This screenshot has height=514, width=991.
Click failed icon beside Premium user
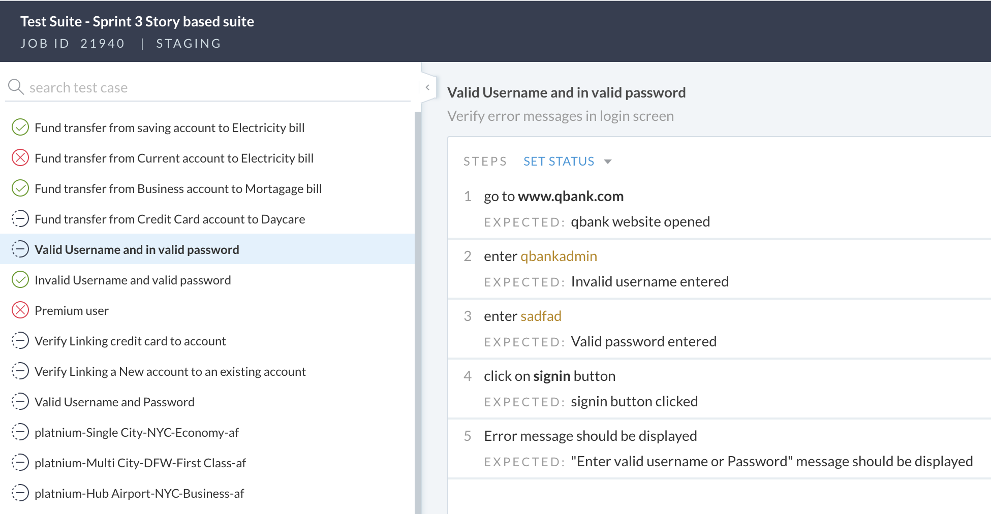pos(20,310)
